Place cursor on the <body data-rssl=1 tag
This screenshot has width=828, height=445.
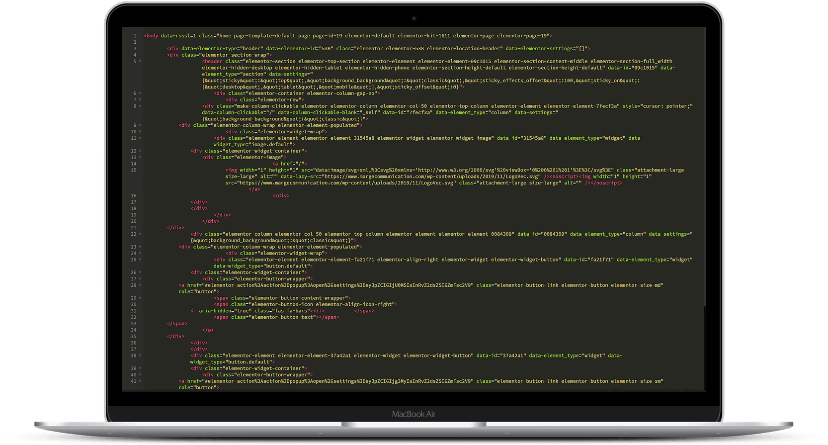[170, 36]
